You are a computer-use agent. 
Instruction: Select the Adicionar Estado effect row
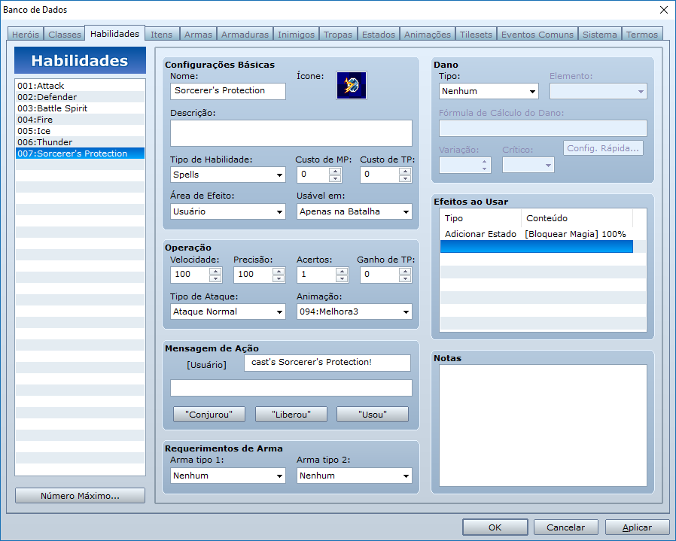point(537,234)
